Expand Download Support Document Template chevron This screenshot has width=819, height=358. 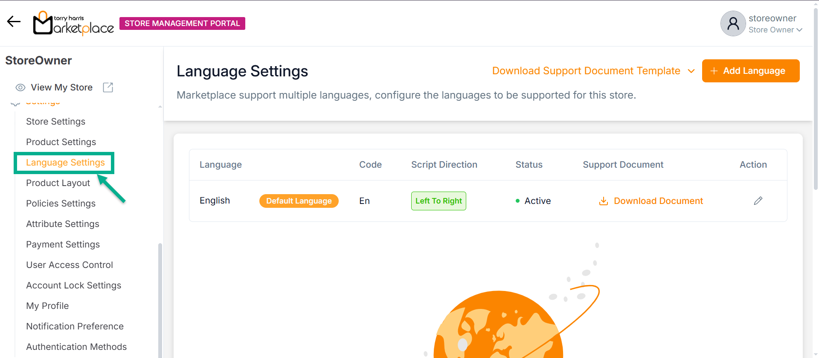pos(691,71)
